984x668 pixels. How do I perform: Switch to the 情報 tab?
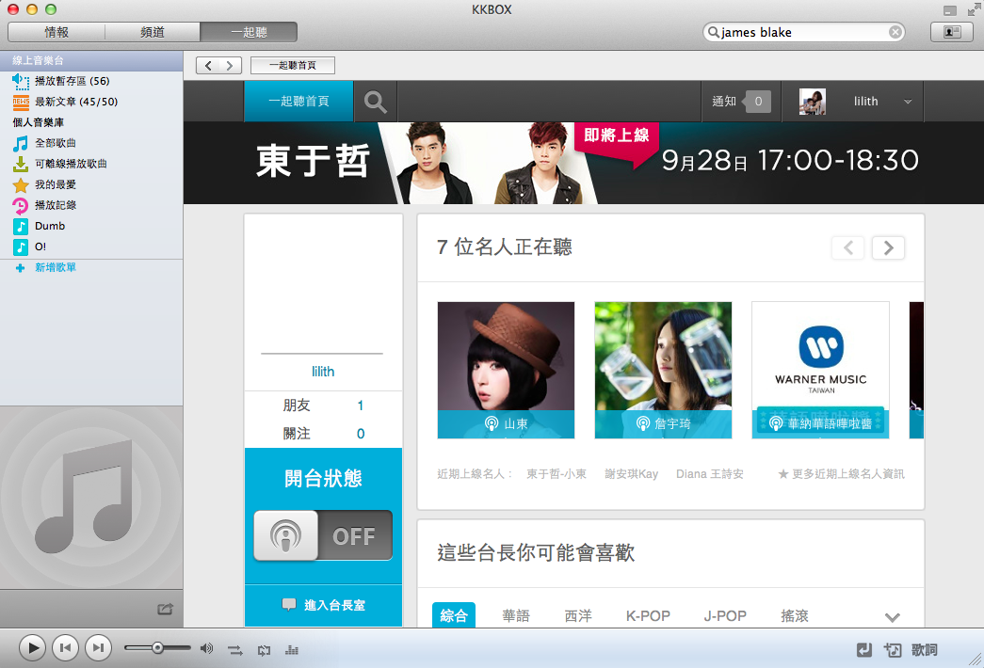coord(56,32)
